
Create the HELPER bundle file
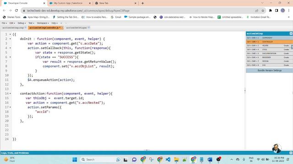click(x=286, y=46)
